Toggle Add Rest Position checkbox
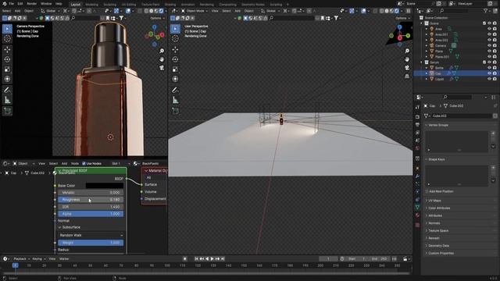This screenshot has height=281, width=500. point(427,191)
